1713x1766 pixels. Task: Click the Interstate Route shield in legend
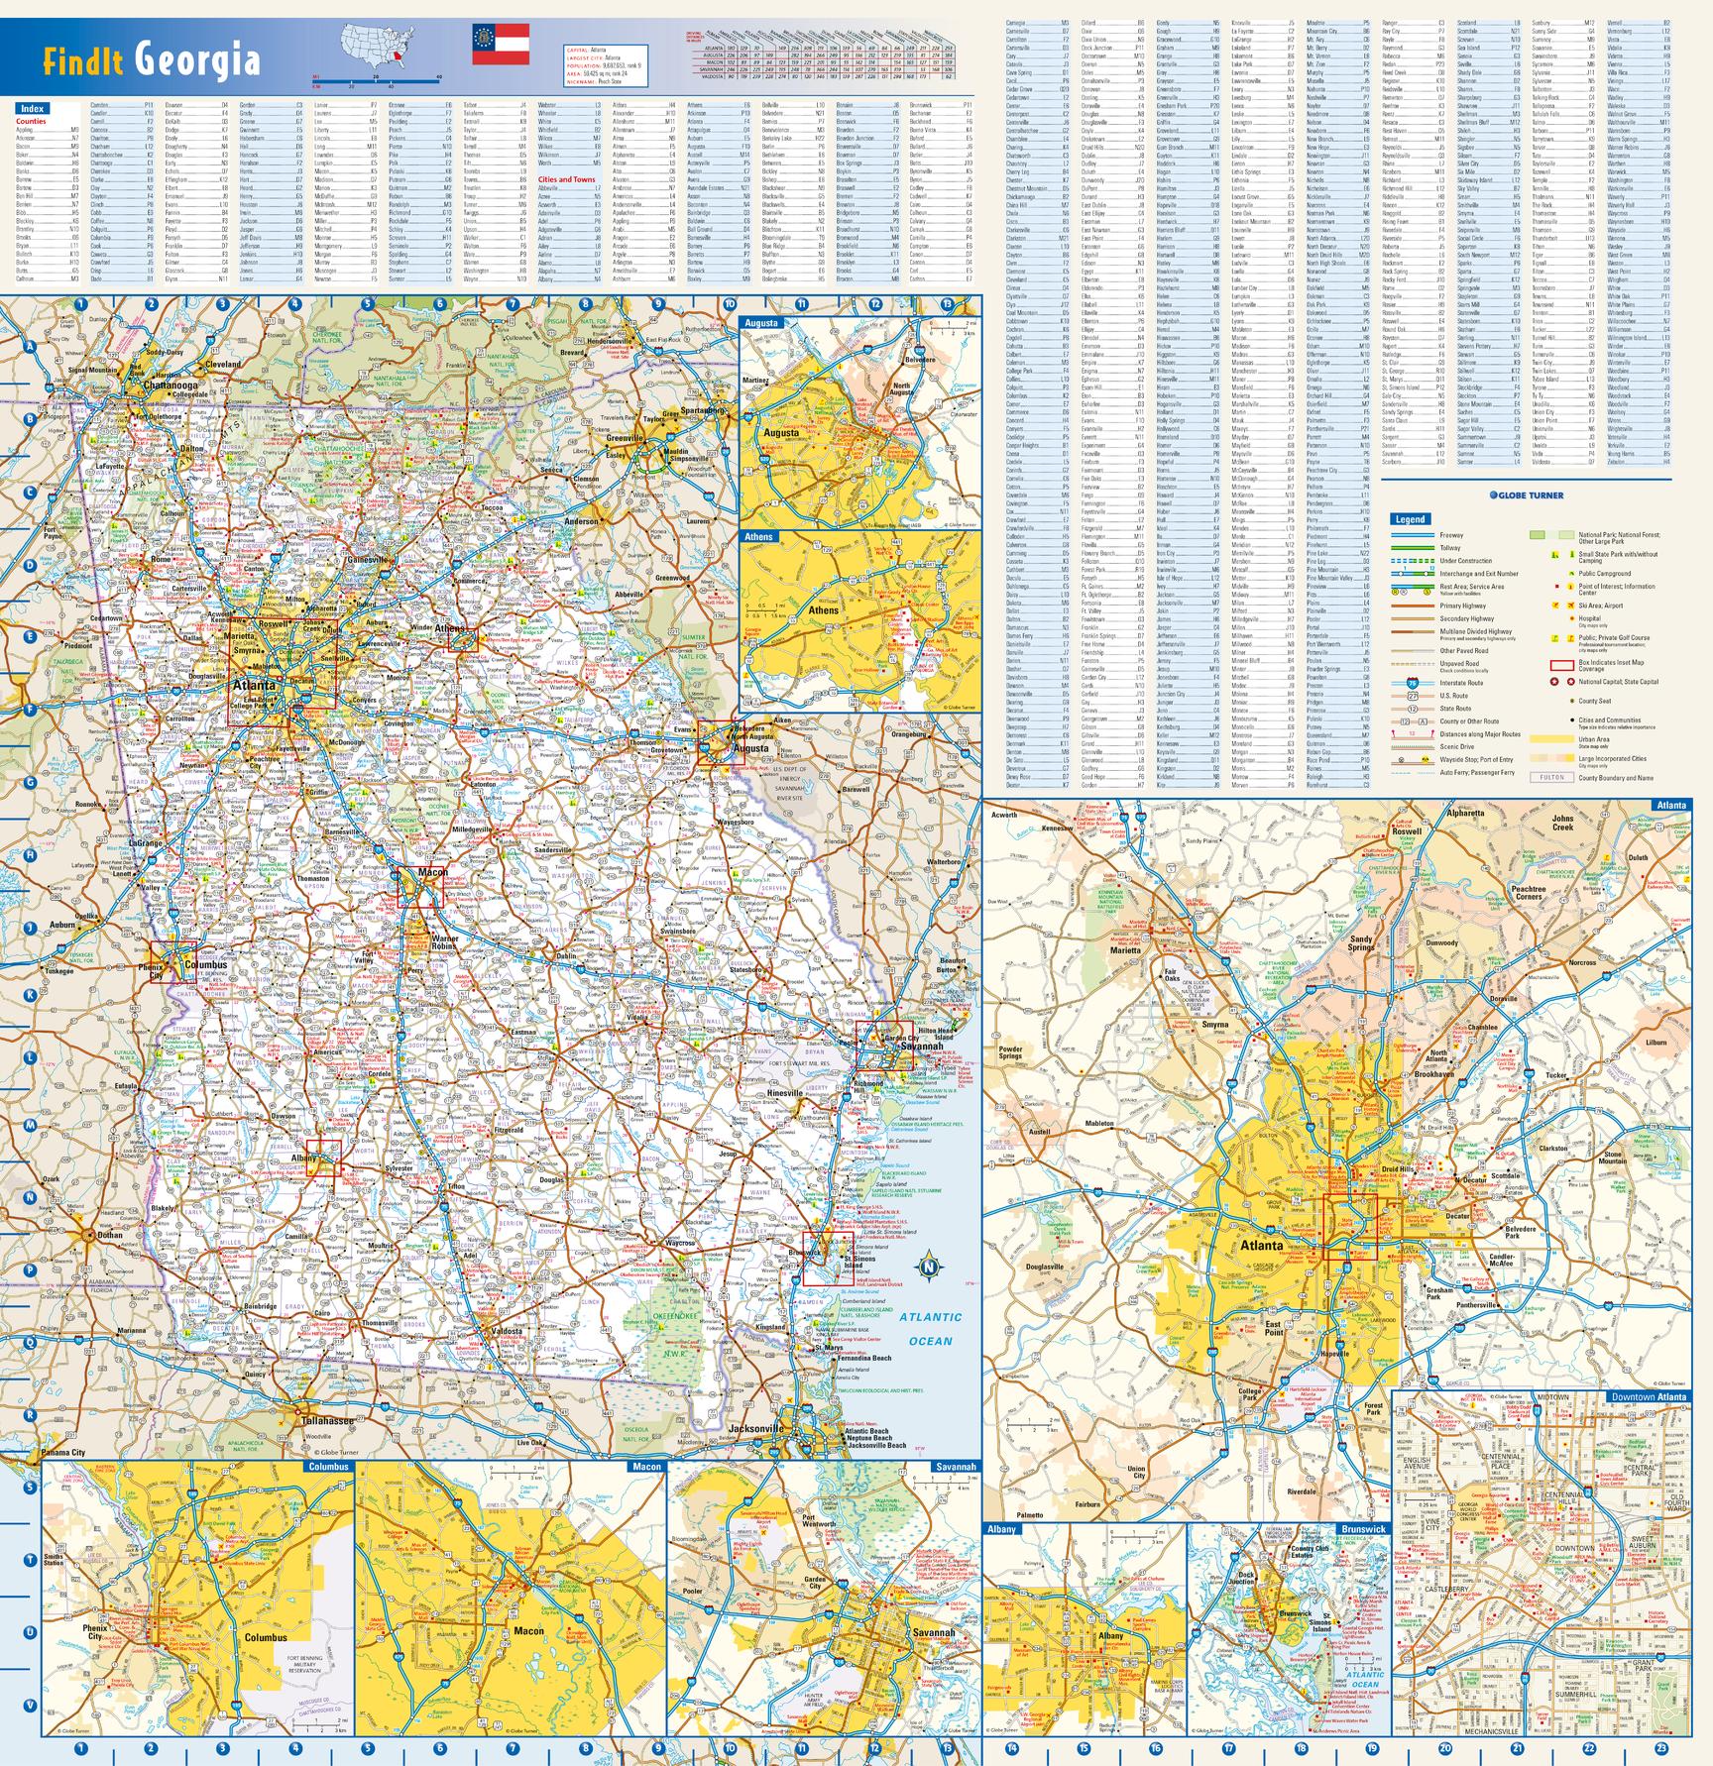1413,683
